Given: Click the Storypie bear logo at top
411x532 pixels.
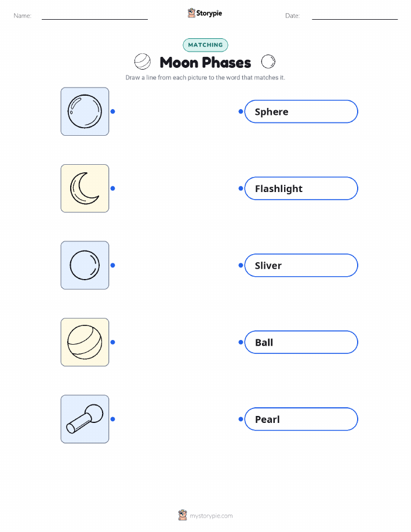Looking at the screenshot, I should point(192,13).
